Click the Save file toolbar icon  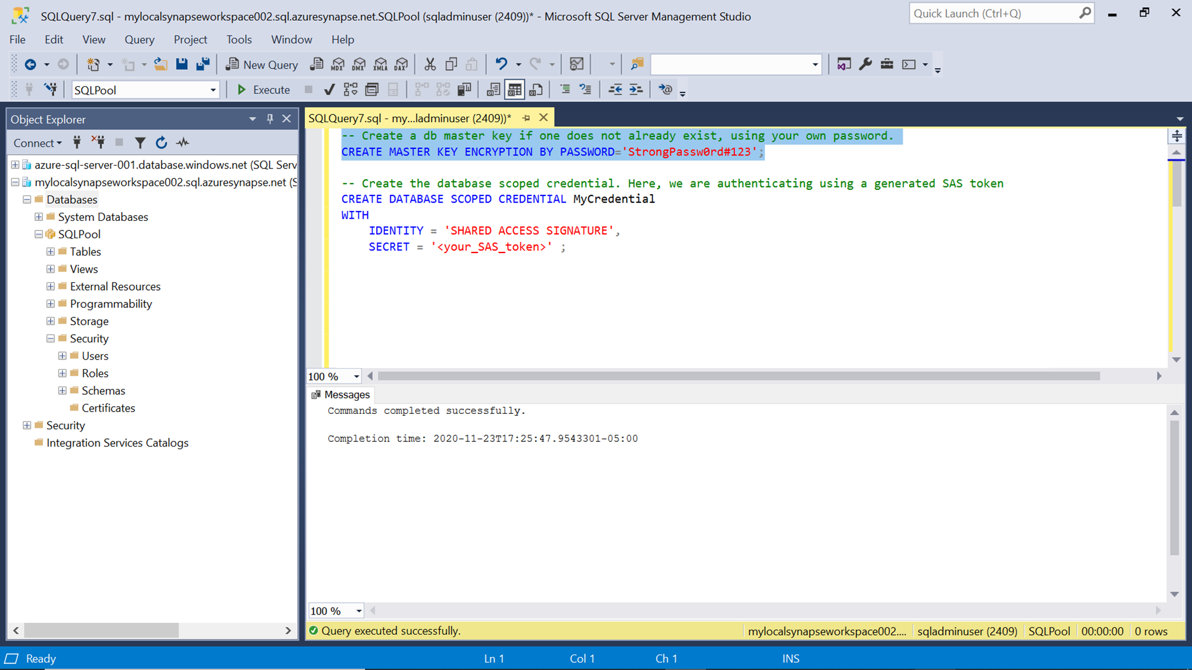pyautogui.click(x=182, y=64)
